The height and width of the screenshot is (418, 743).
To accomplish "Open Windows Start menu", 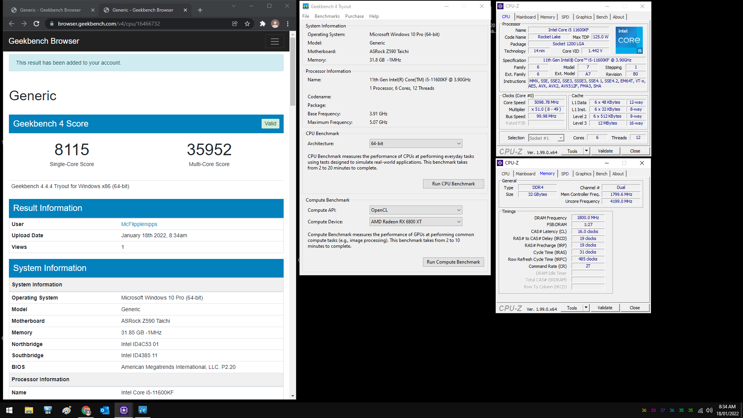I will (x=9, y=410).
